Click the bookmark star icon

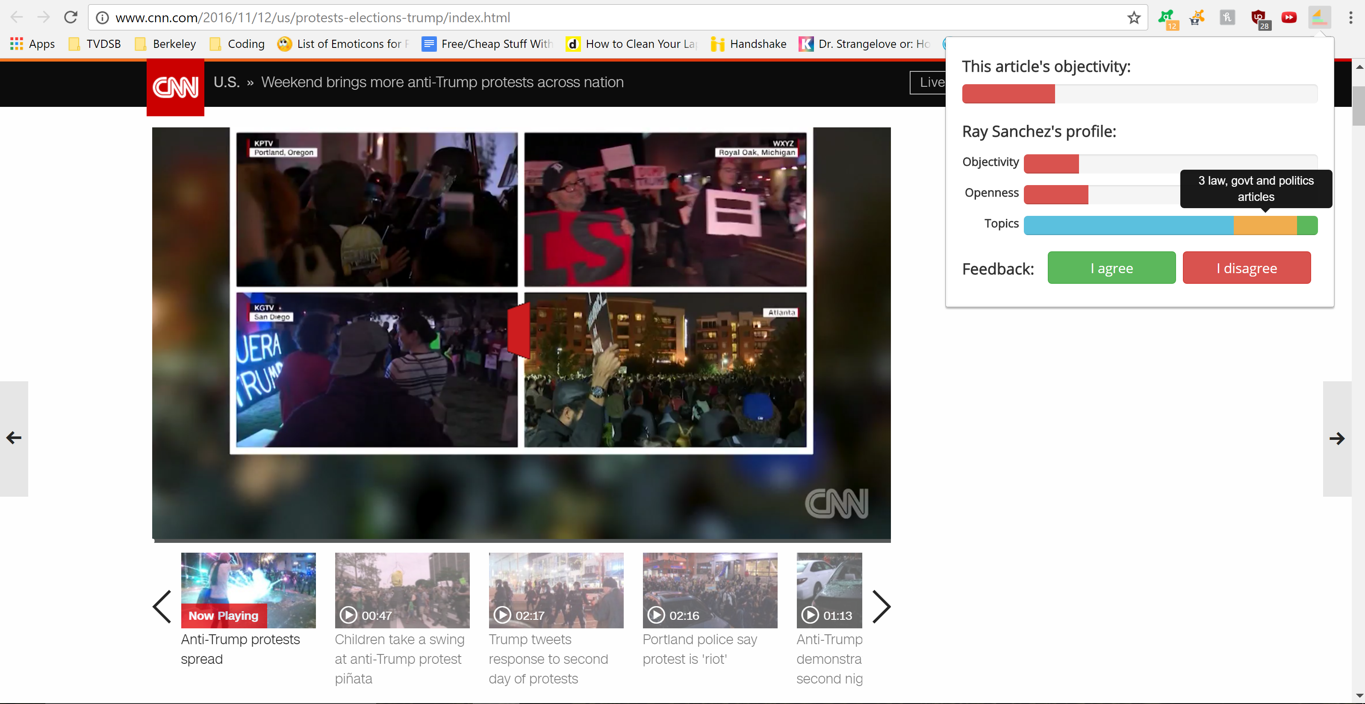[x=1133, y=18]
